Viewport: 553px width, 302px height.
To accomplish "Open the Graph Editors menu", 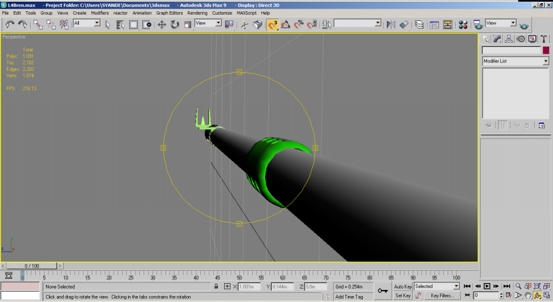I will click(169, 12).
